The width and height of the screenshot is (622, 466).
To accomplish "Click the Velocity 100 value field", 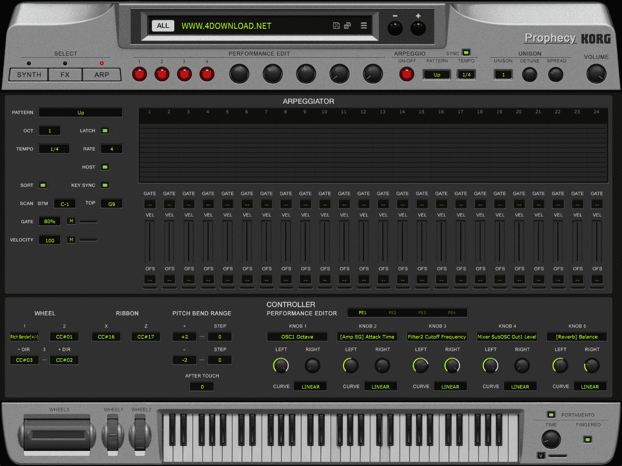I will pyautogui.click(x=50, y=240).
